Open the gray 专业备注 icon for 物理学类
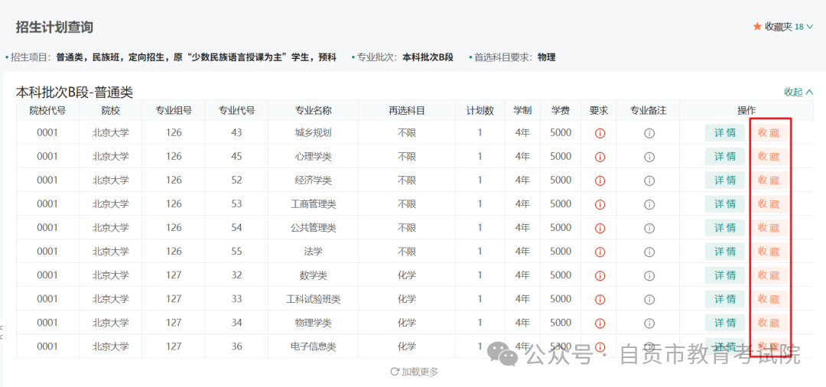 [x=649, y=323]
